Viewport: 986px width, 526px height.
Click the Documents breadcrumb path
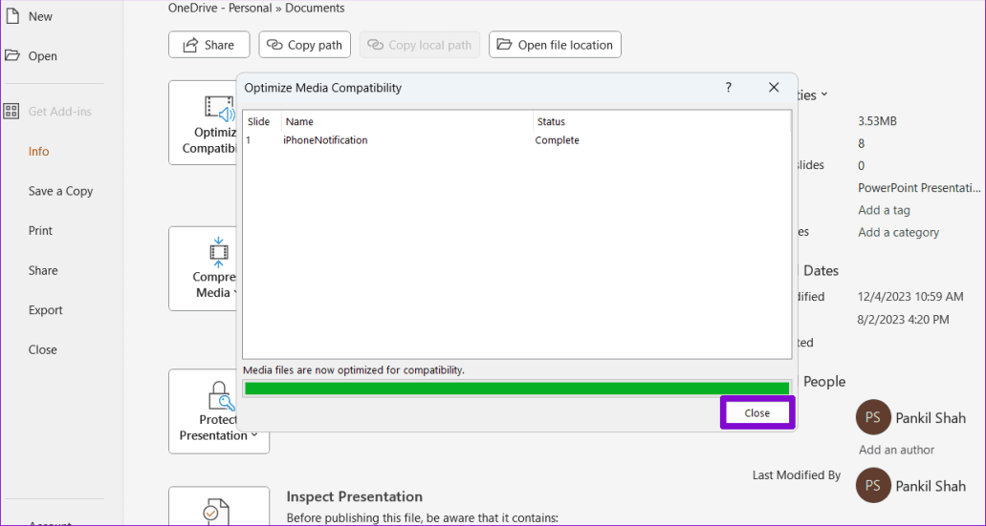[315, 9]
